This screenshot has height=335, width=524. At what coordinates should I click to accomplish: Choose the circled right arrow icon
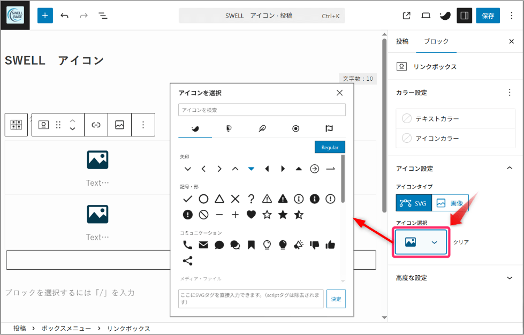[x=315, y=169]
